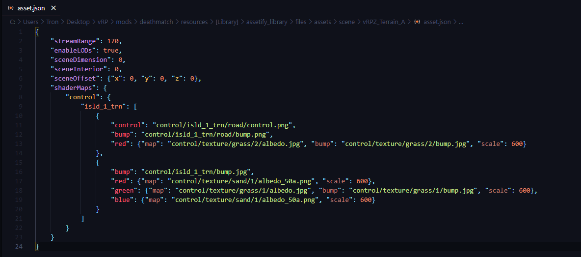
Task: Click the trailing ellipsis in the breadcrumb
Action: tap(461, 22)
